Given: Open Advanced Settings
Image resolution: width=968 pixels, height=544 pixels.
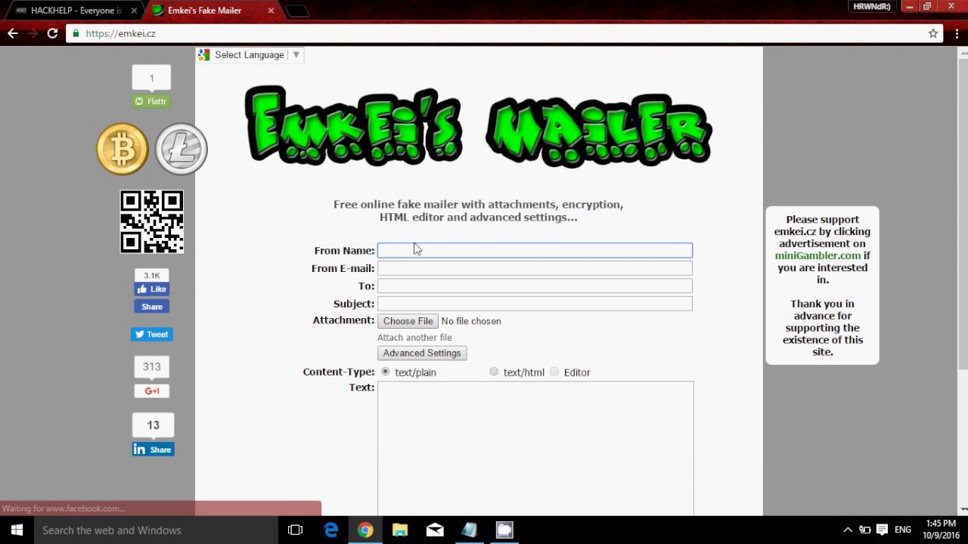Looking at the screenshot, I should (422, 353).
